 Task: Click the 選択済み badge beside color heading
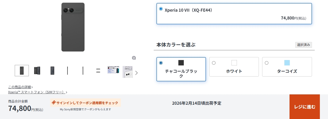[303, 45]
